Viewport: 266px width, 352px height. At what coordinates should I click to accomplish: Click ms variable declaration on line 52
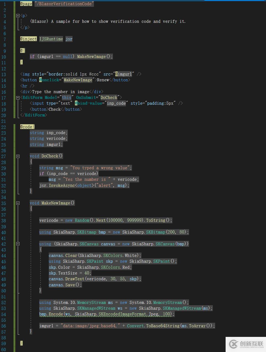click(x=110, y=303)
